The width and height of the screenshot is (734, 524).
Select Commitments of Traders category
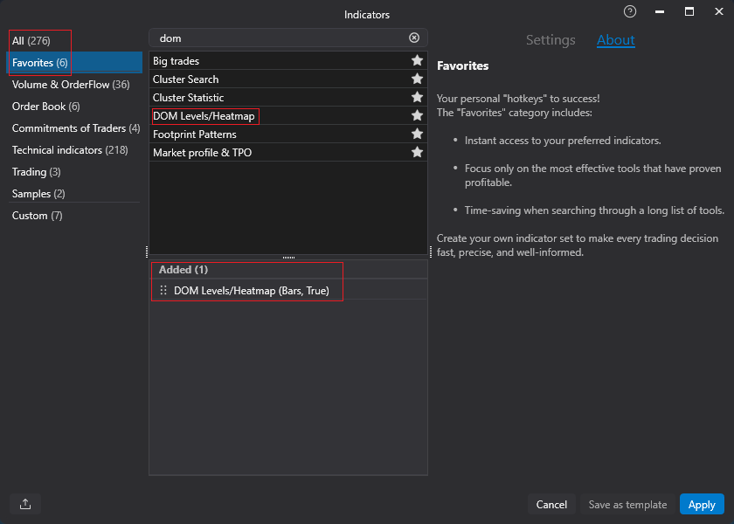[76, 128]
